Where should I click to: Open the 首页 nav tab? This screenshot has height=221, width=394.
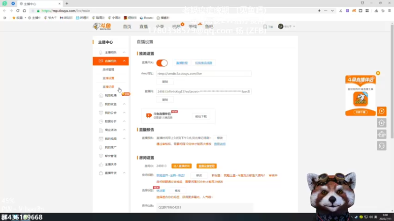127,27
